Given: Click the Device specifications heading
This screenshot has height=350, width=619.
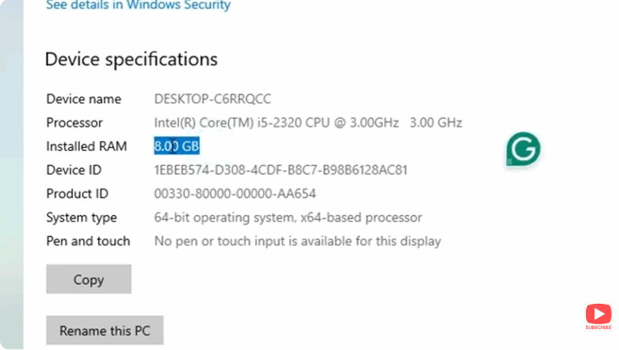Looking at the screenshot, I should click(131, 59).
